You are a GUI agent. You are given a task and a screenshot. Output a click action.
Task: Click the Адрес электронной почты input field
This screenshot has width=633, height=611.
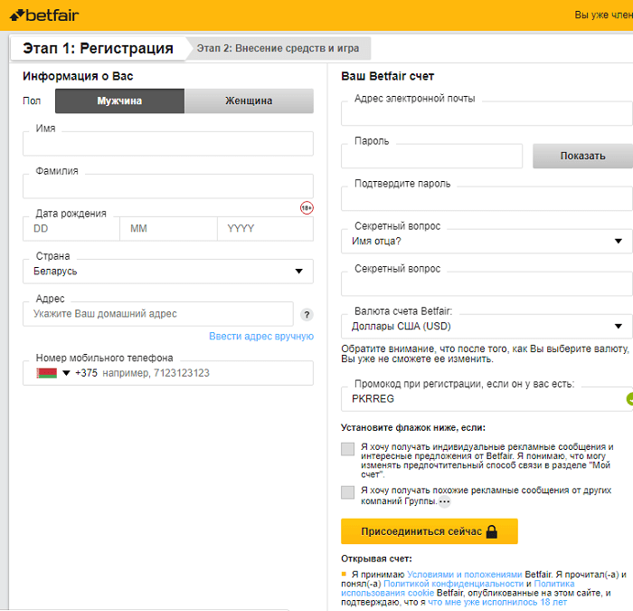487,113
